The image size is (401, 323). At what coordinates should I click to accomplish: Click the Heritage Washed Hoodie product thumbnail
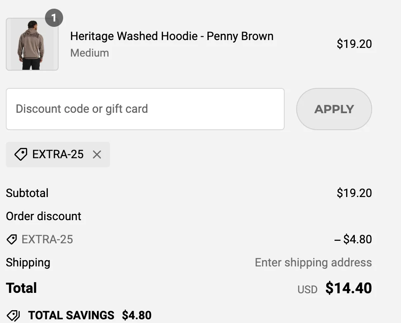(x=32, y=44)
